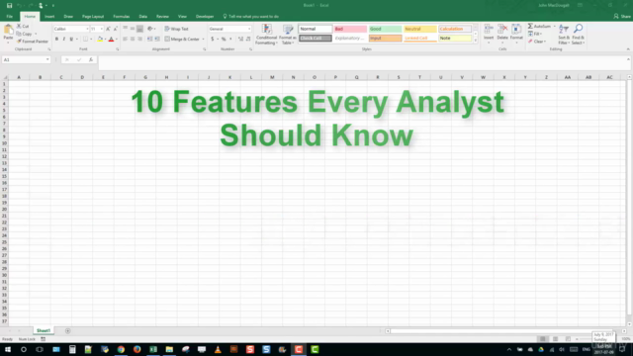Toggle Bold formatting
The height and width of the screenshot is (356, 633).
pyautogui.click(x=56, y=40)
